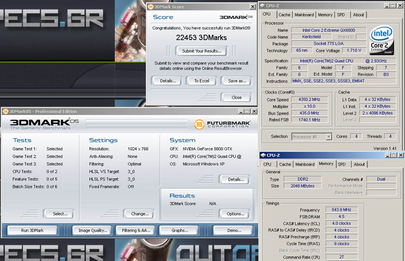Open Graphs button

(x=180, y=230)
